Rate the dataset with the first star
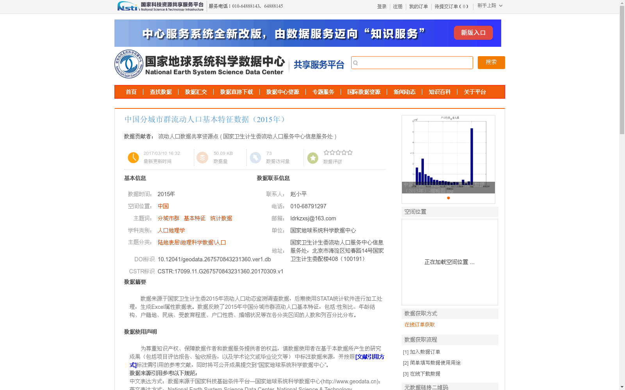Image resolution: width=625 pixels, height=390 pixels. point(326,152)
